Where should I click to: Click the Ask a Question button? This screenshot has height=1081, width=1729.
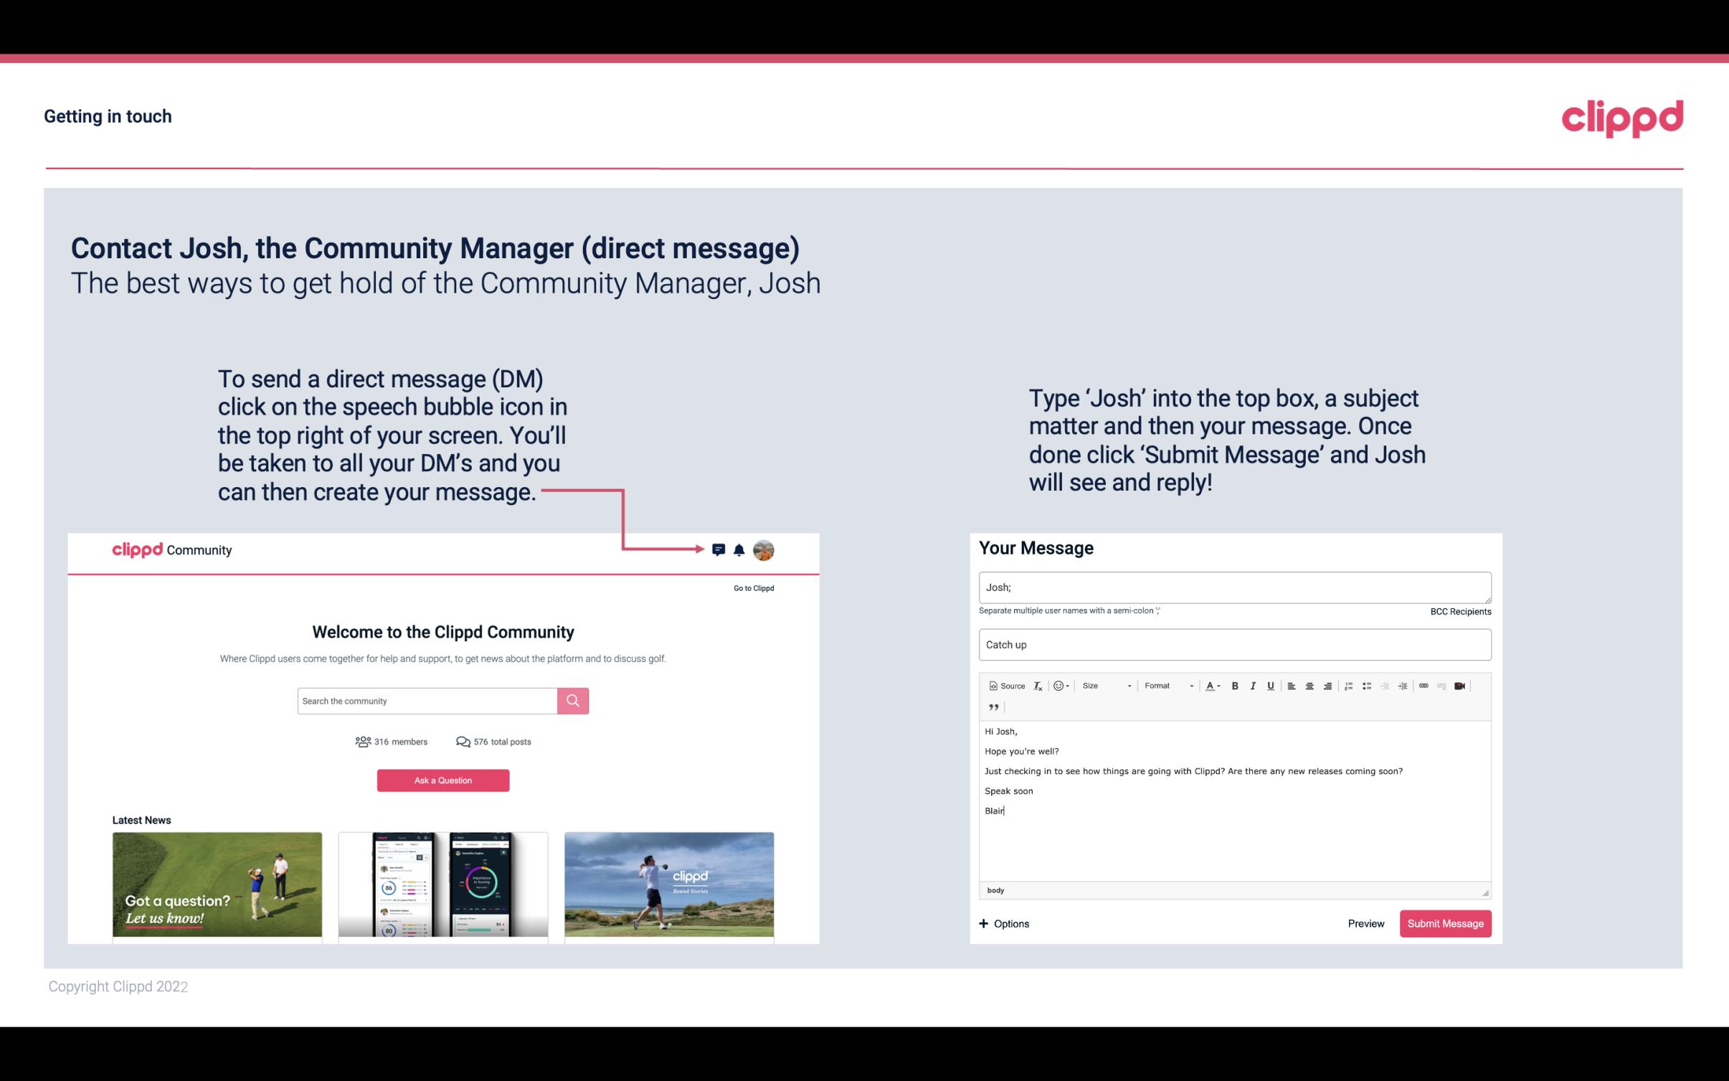(x=443, y=780)
